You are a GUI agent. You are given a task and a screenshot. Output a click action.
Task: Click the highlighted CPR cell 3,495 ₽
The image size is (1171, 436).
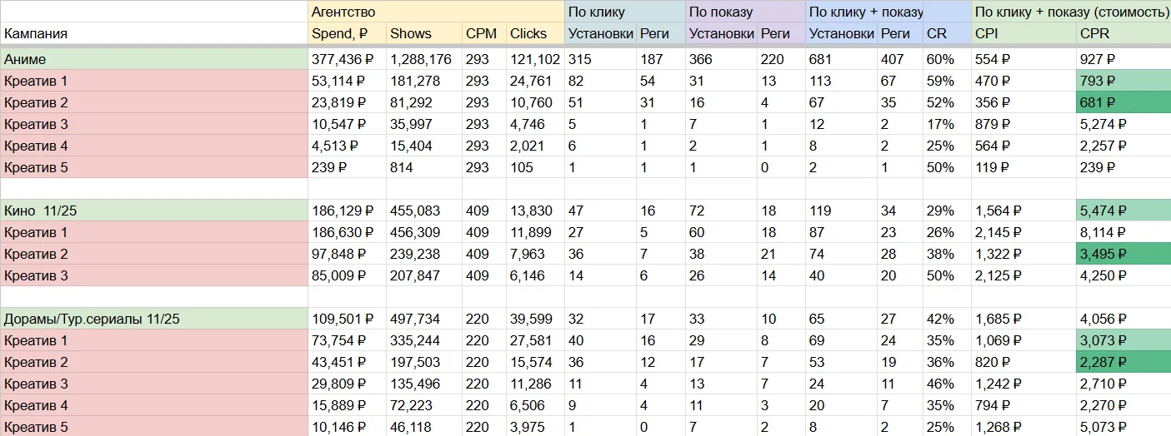click(1123, 254)
